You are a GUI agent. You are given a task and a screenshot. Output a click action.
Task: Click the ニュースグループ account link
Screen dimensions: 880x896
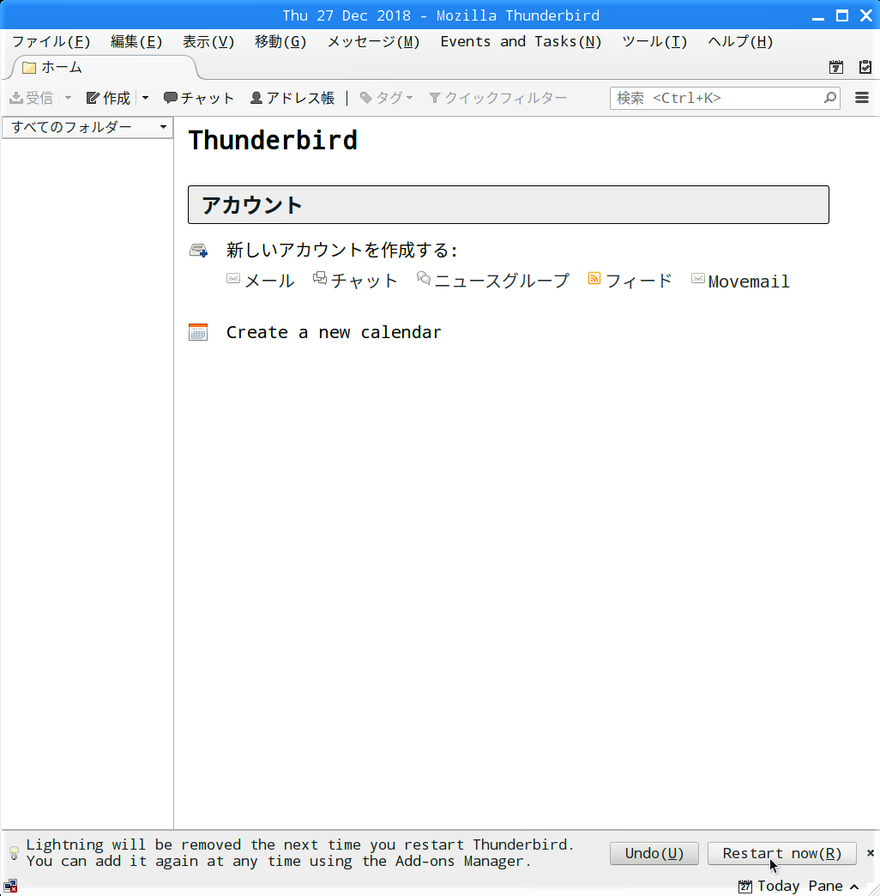coord(502,281)
